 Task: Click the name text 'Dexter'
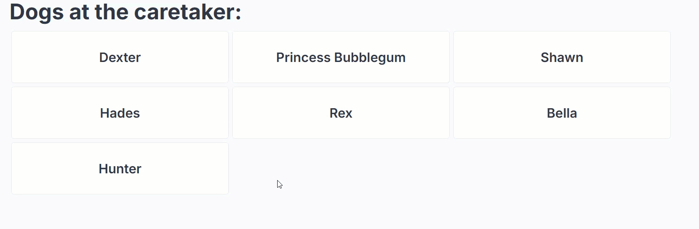tap(120, 57)
